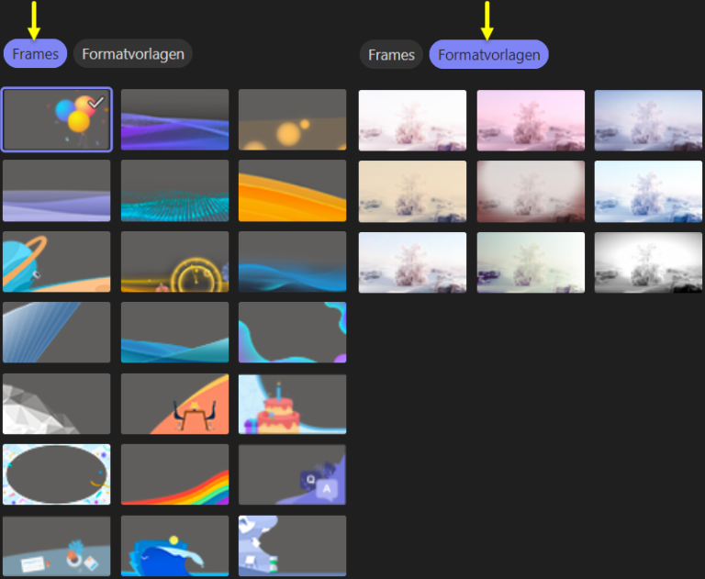This screenshot has width=705, height=579.
Task: Choose the orange bokeh circles frame
Action: (292, 119)
